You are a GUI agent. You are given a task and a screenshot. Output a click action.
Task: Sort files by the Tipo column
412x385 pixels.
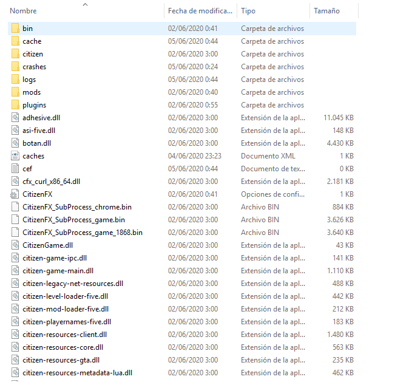point(248,11)
